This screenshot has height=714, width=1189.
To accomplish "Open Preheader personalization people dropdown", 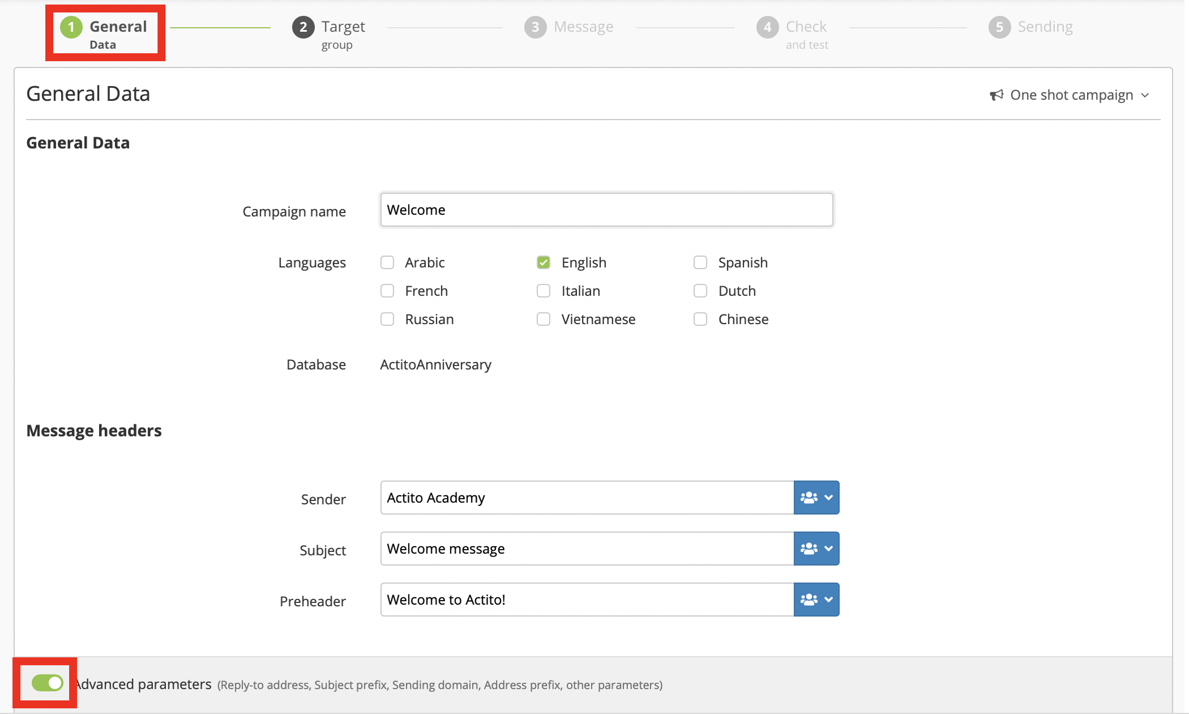I will coord(816,600).
